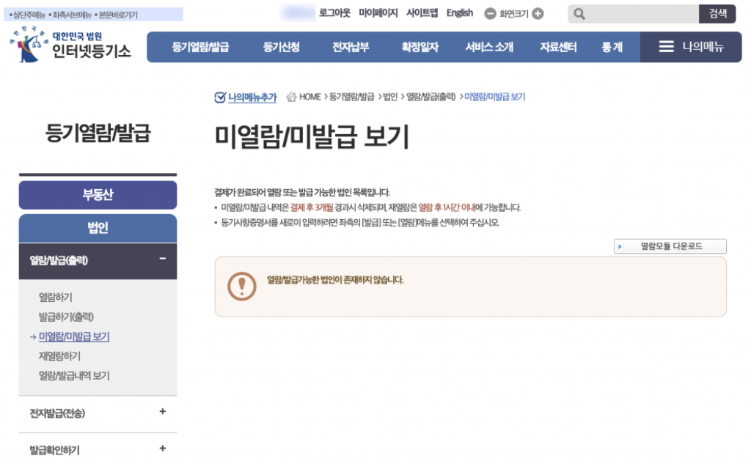
Task: Expand 발급확인하기 section with plus
Action: (163, 448)
